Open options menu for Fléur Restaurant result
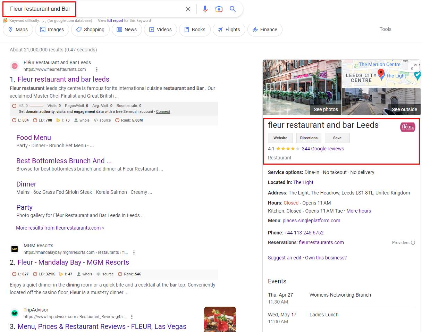Image resolution: width=422 pixels, height=332 pixels. (97, 69)
